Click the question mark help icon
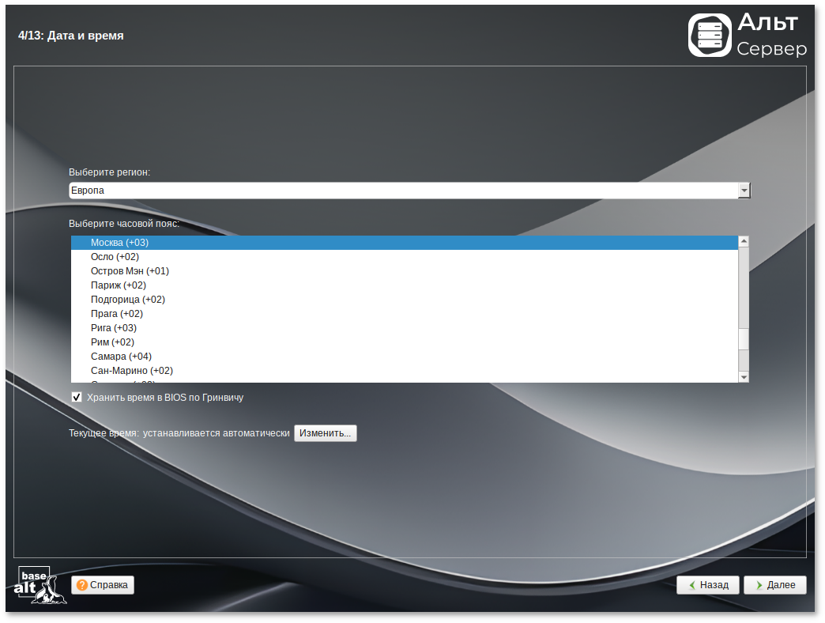Viewport: 825px width, 623px height. (x=82, y=585)
